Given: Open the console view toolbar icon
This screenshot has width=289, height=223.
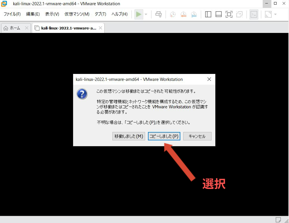Looking at the screenshot, I should pyautogui.click(x=254, y=14).
